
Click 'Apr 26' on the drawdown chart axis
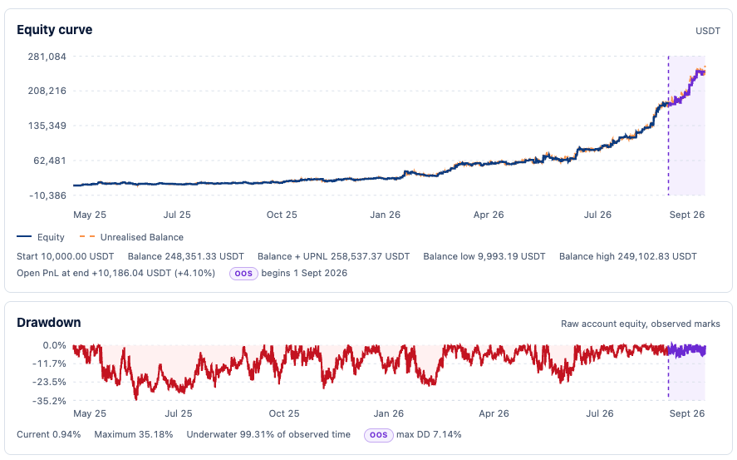494,413
